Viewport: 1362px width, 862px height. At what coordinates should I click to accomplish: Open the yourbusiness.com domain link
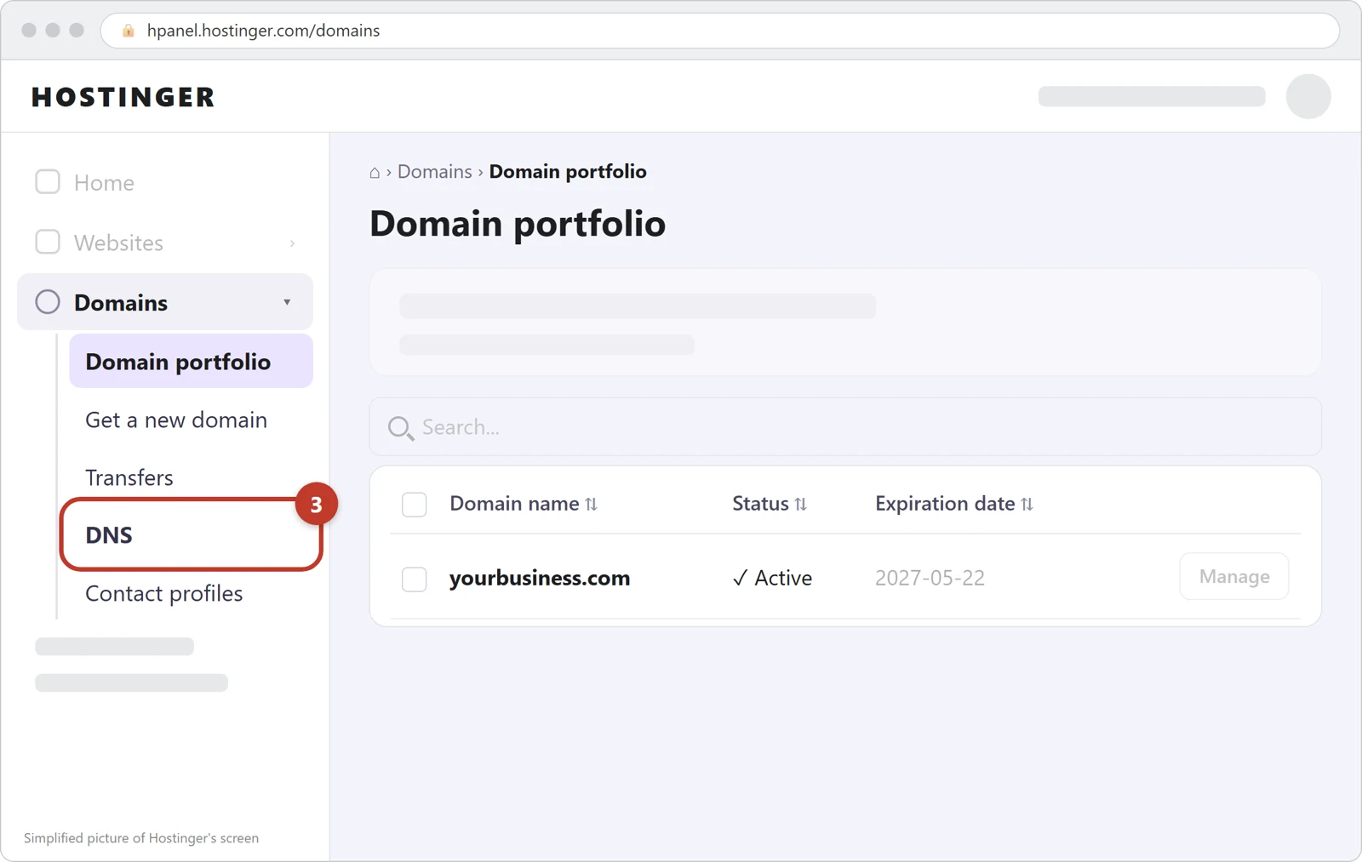coord(540,579)
